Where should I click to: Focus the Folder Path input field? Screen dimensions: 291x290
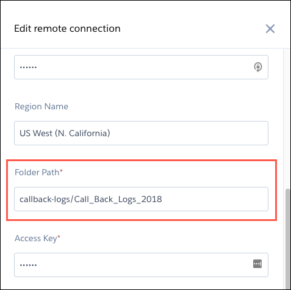click(x=141, y=199)
